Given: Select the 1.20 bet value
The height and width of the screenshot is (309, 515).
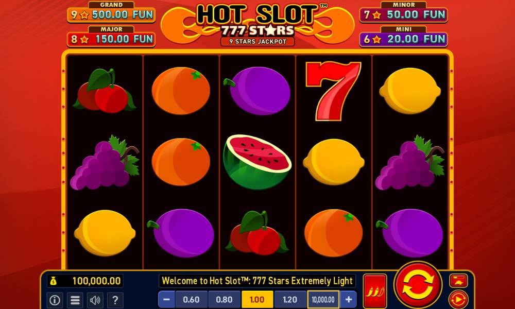Looking at the screenshot, I should 289,300.
